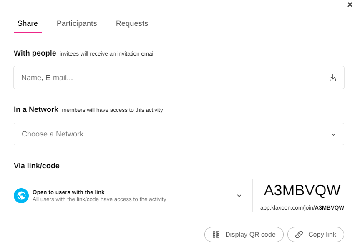The image size is (355, 250).
Task: Click the "With people" section heading
Action: coord(35,53)
